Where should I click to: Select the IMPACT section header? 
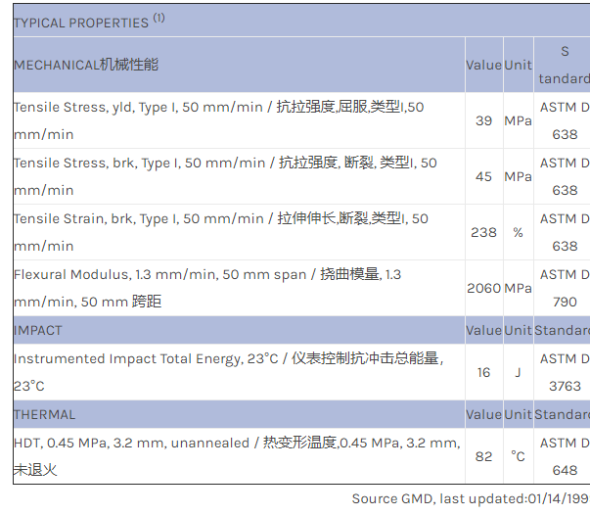[38, 330]
